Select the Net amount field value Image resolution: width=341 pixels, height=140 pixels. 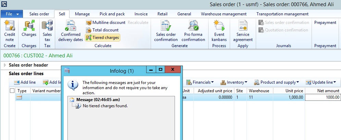(x=323, y=97)
